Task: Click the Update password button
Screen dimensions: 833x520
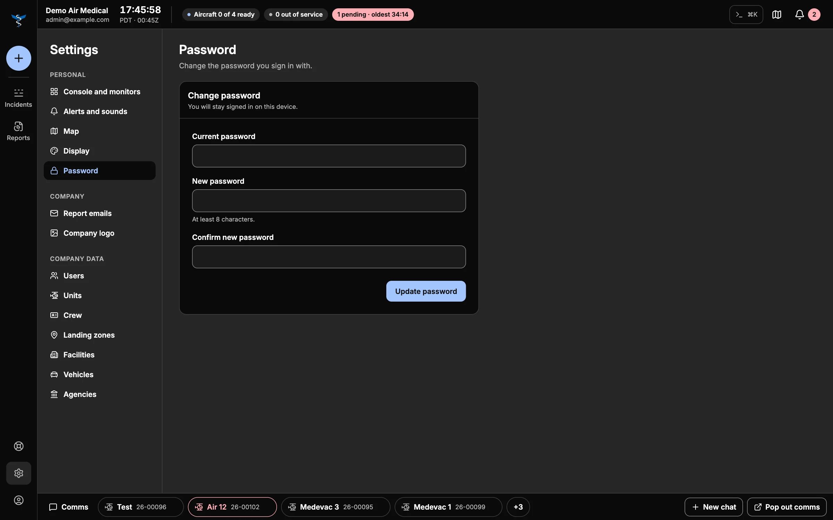Action: pyautogui.click(x=426, y=291)
